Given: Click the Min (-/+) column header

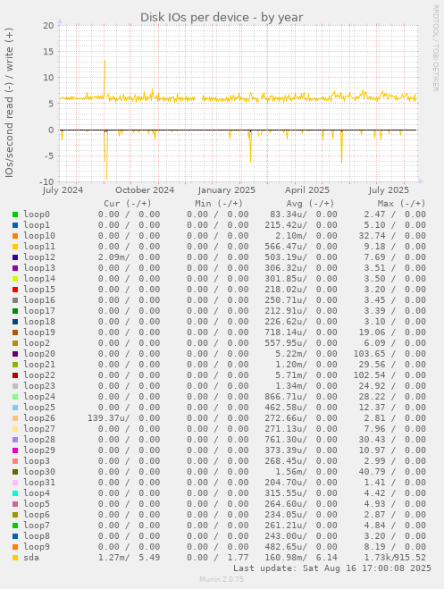Looking at the screenshot, I should pyautogui.click(x=219, y=204).
